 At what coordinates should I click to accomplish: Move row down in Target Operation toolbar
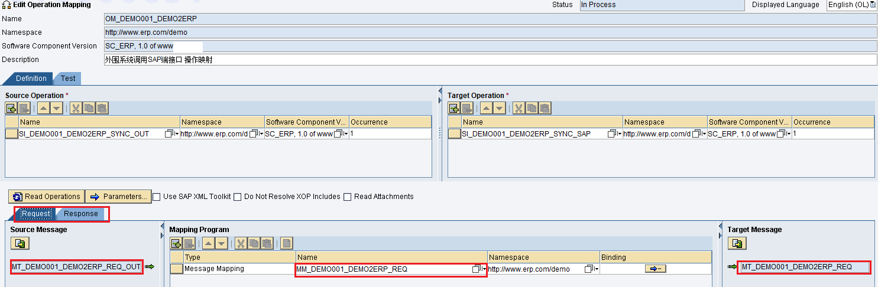[499, 108]
